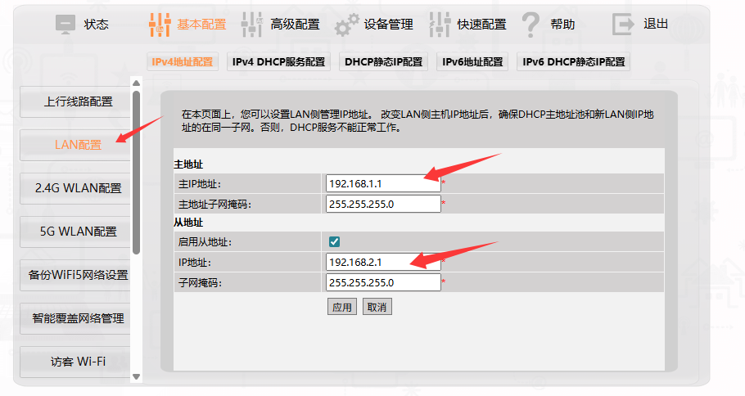Click the LAN management description paragraph
This screenshot has width=745, height=396.
click(418, 120)
